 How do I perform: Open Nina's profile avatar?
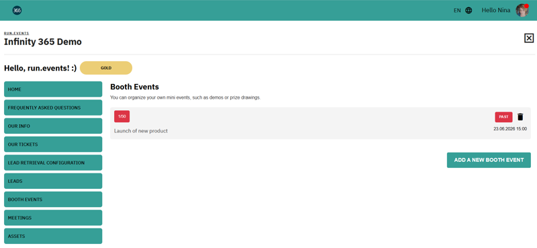pyautogui.click(x=522, y=10)
